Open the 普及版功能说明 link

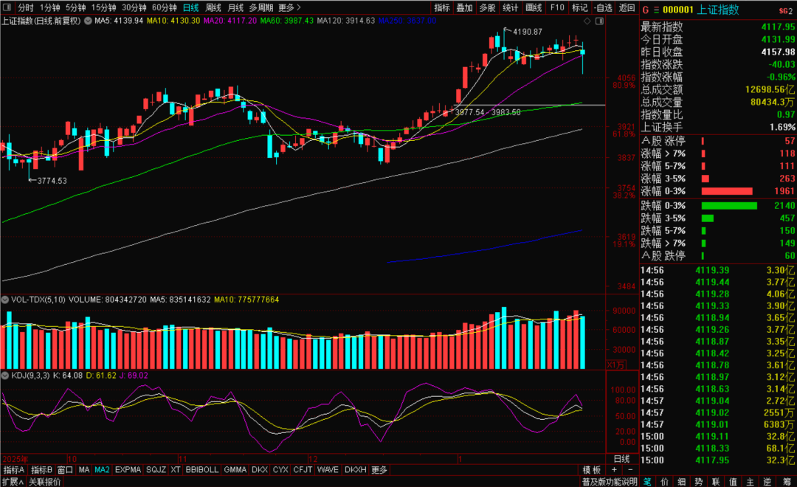609,482
